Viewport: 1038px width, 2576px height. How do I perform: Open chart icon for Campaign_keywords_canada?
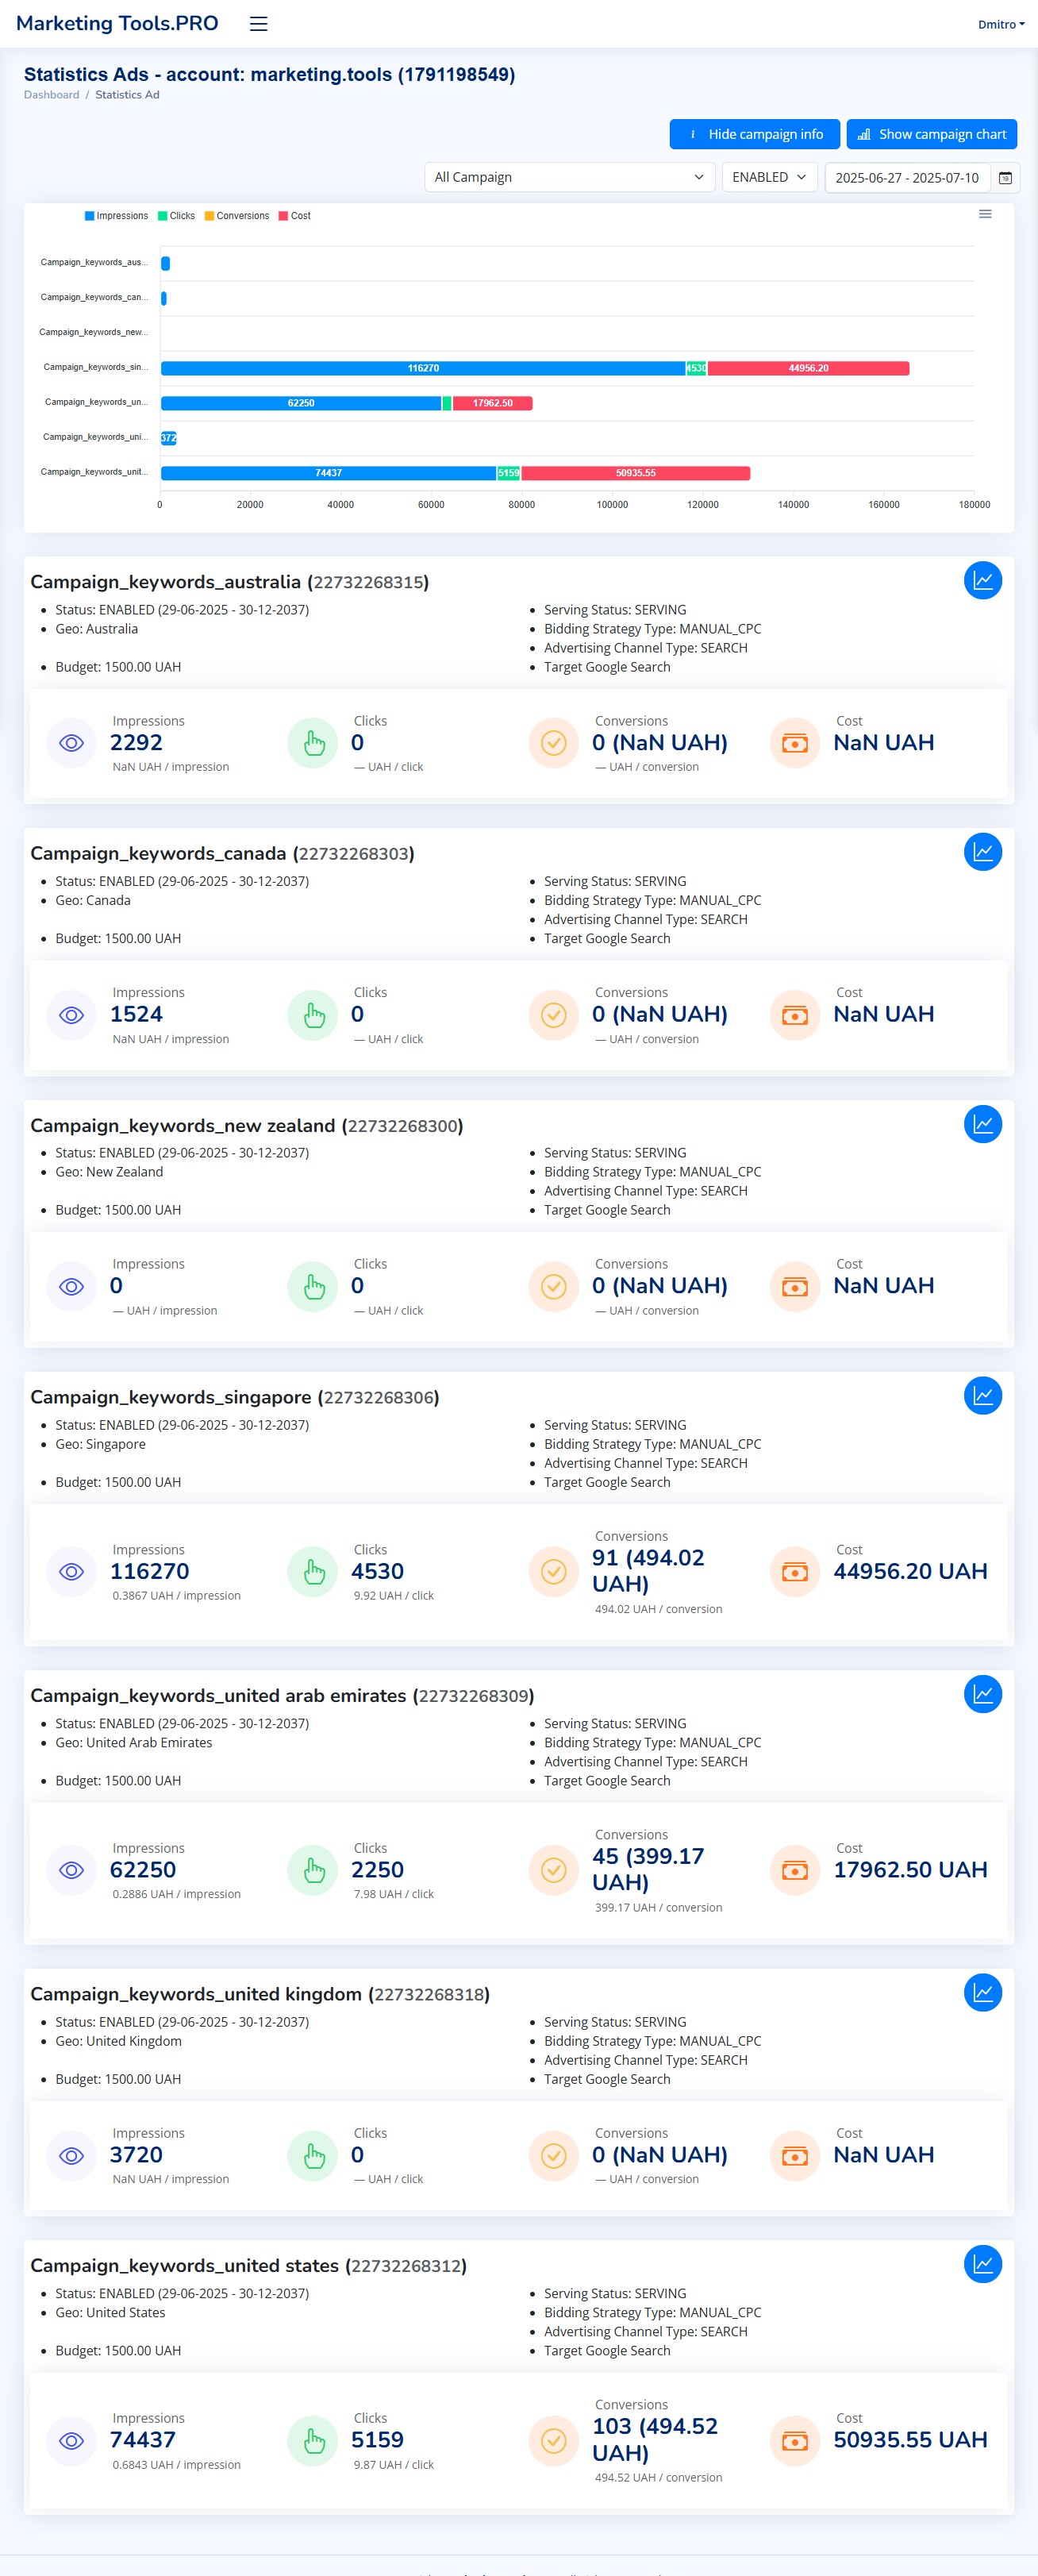tap(982, 852)
